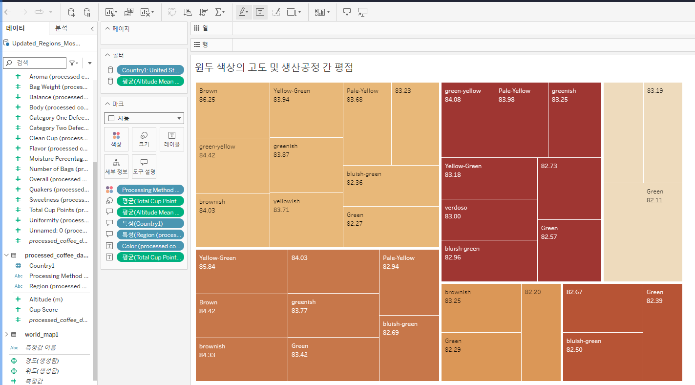Expand the world_map1 table
The image size is (695, 385).
point(6,335)
